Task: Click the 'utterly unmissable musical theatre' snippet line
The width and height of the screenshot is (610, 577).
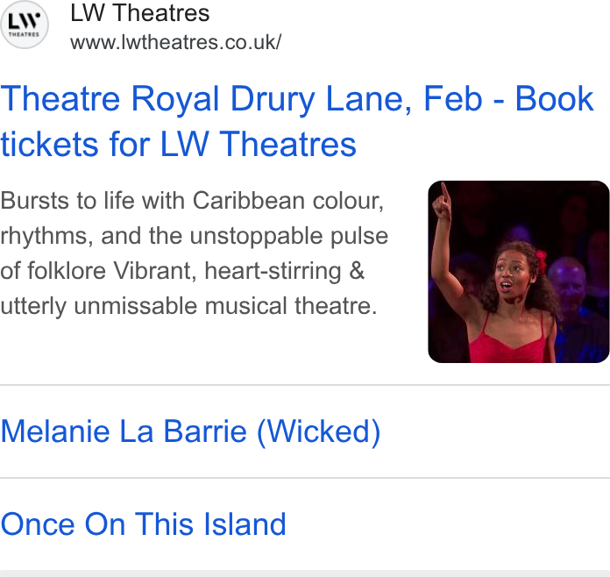Action: (x=188, y=306)
